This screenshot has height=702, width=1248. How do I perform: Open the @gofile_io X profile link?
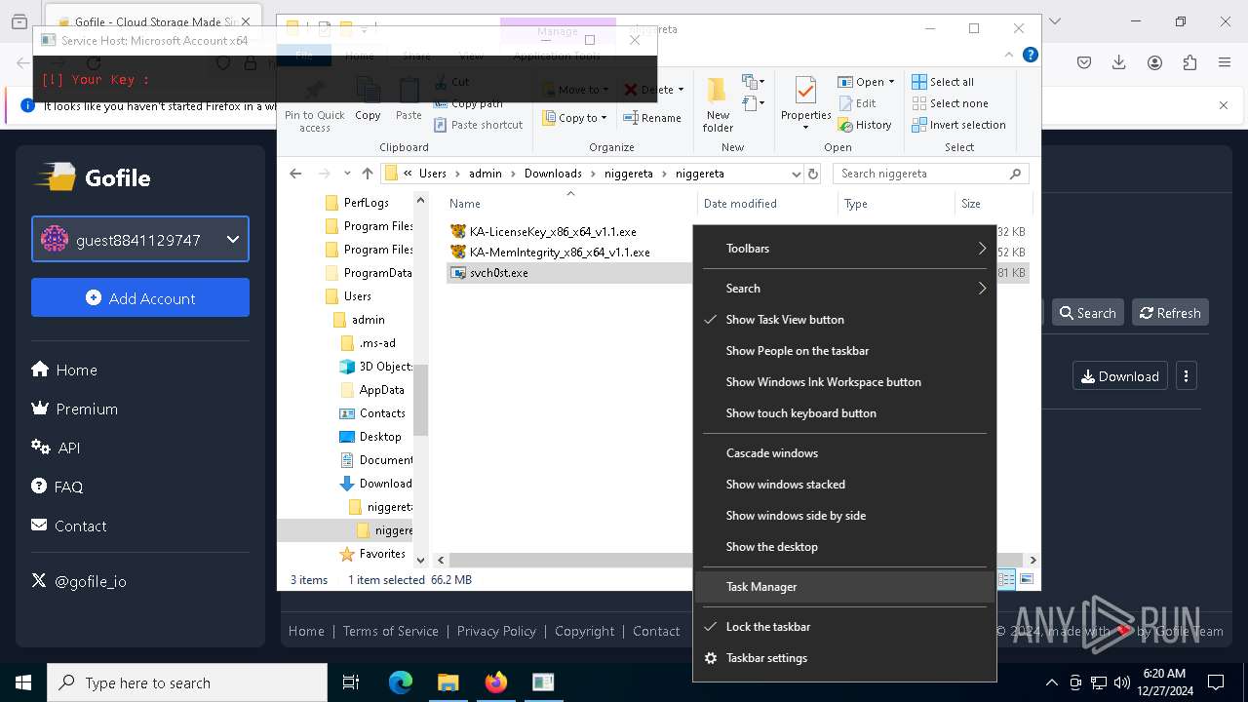tap(79, 581)
